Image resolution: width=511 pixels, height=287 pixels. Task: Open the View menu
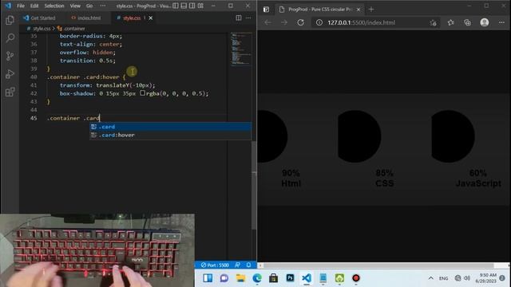[75, 6]
